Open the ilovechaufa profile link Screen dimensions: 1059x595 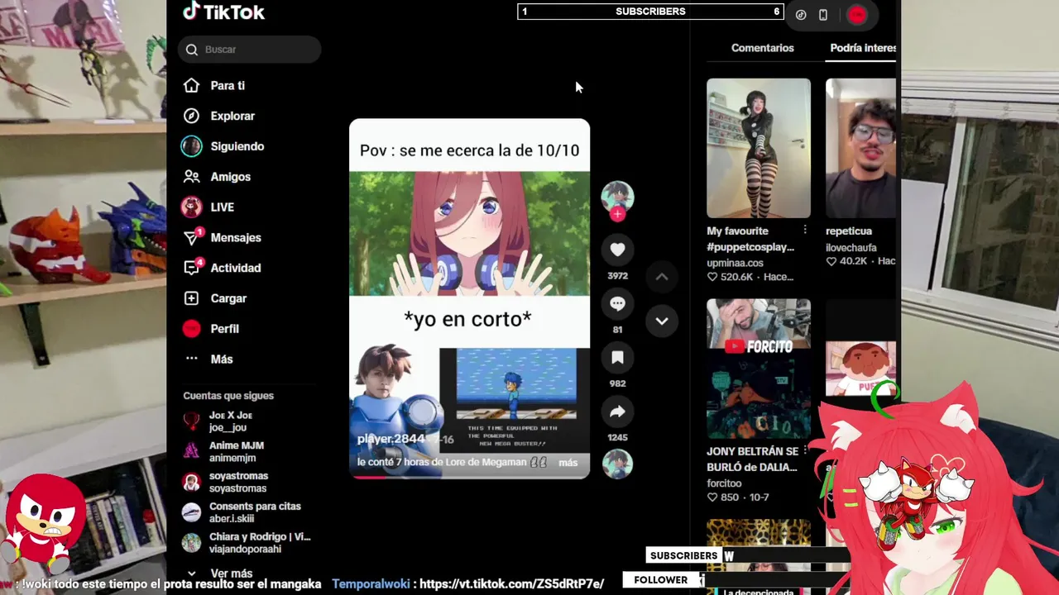[x=851, y=247]
